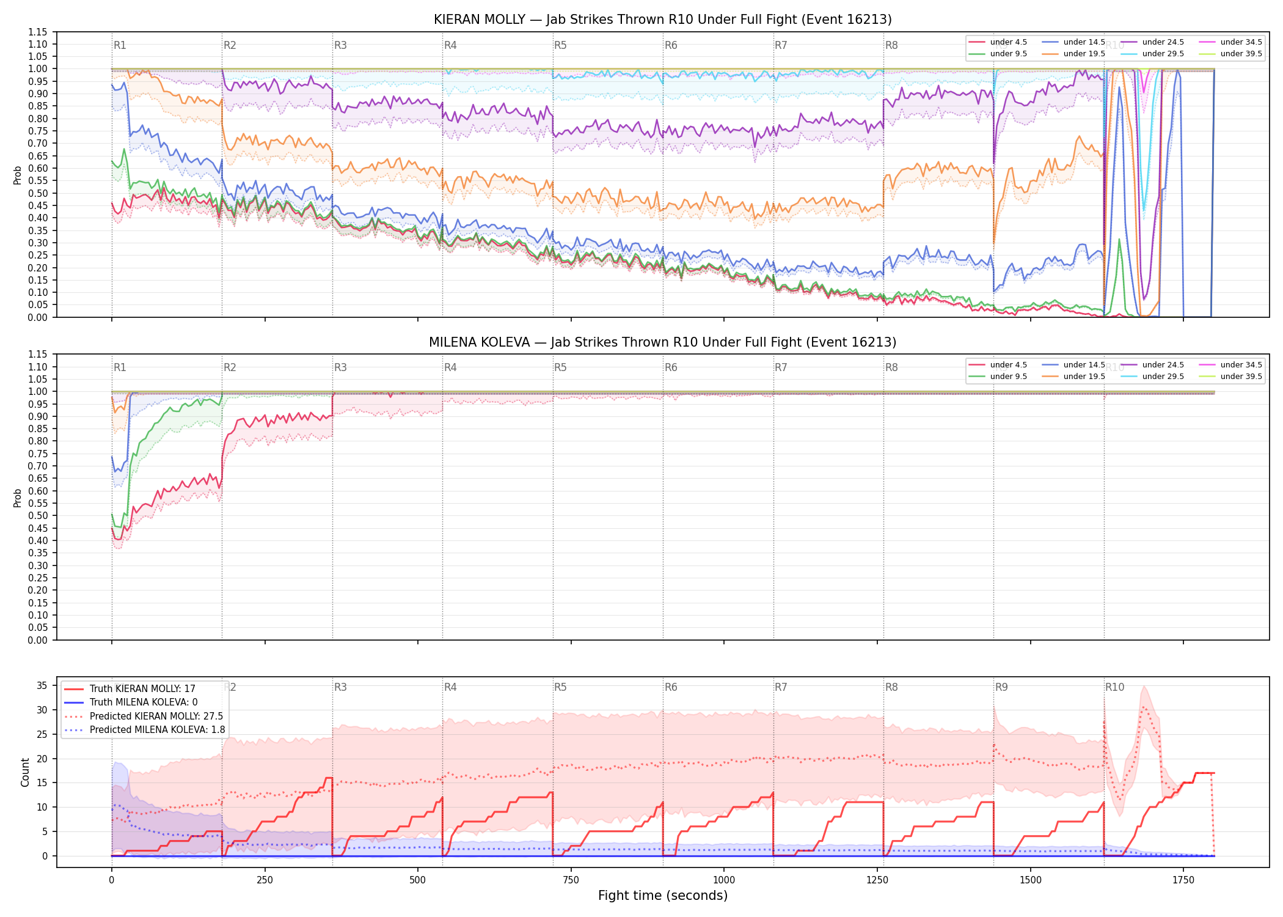The image size is (1283, 917).
Task: Click the R5 round marker in Kieran Molly chart
Action: coord(560,45)
